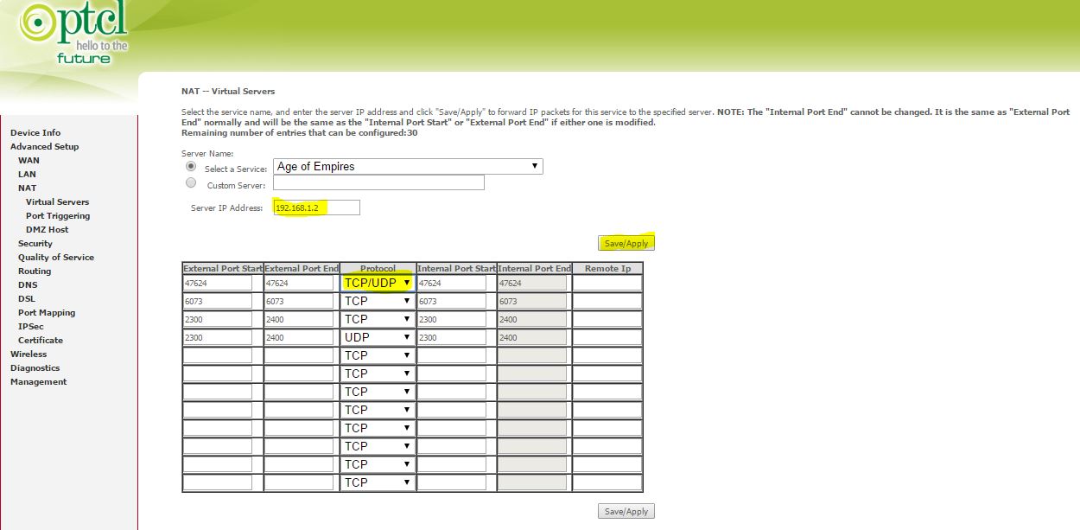1080x530 pixels.
Task: Go to LAN settings
Action: tap(28, 175)
